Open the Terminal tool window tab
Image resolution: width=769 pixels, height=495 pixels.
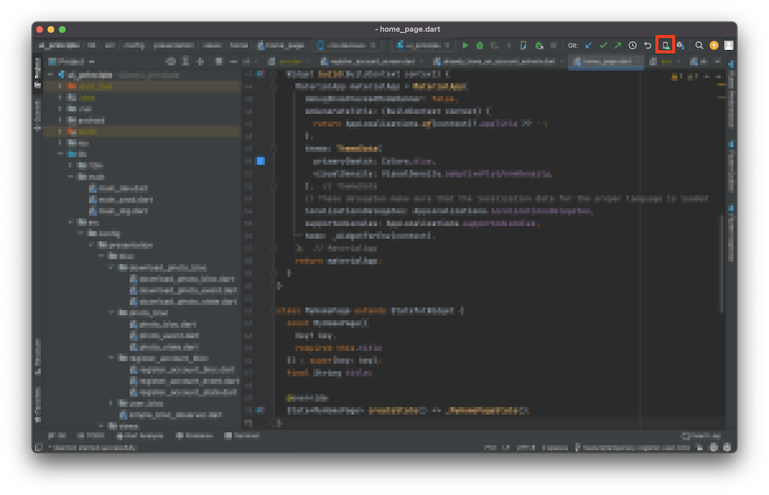click(x=242, y=435)
